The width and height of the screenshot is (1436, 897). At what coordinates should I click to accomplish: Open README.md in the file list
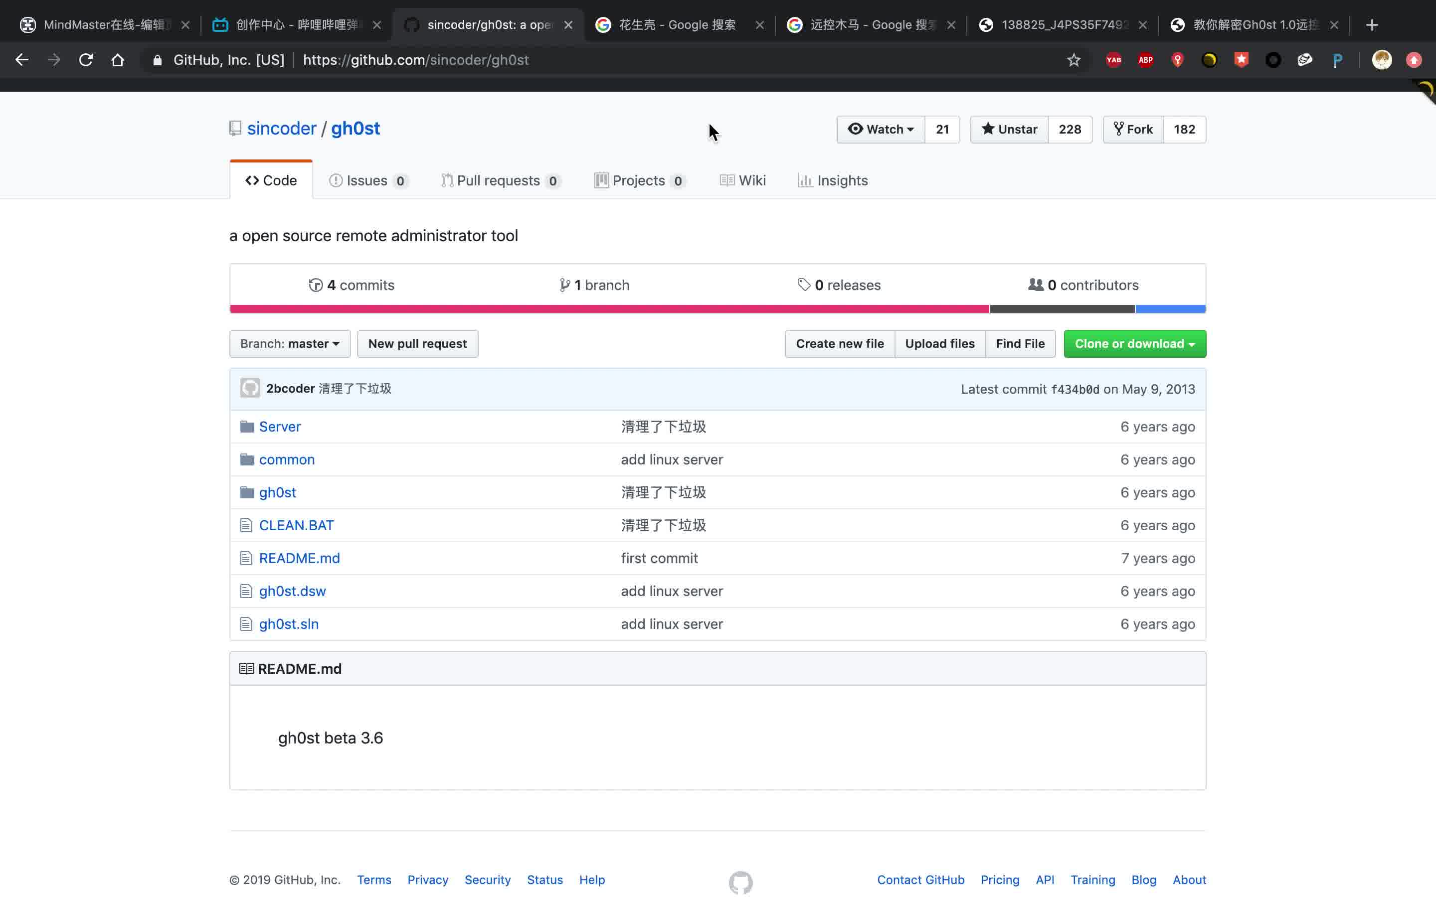tap(300, 558)
